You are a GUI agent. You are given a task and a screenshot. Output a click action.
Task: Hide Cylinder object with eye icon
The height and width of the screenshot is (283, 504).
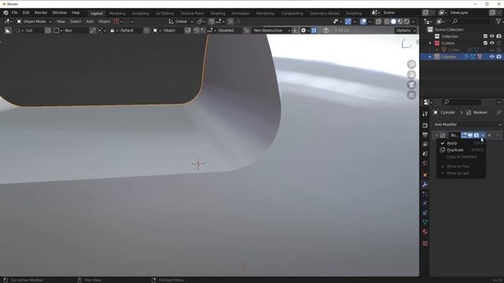coord(492,57)
